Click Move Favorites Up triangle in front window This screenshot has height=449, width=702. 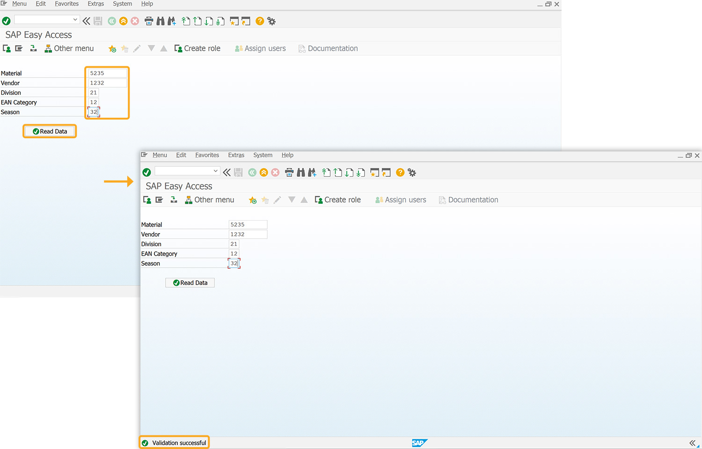(x=304, y=200)
